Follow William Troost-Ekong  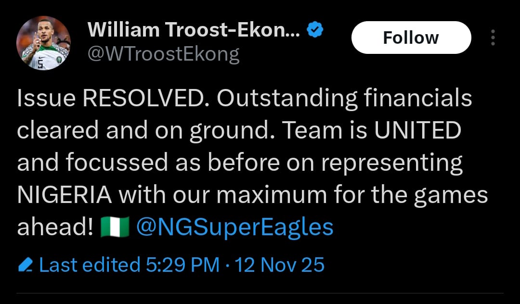click(411, 37)
